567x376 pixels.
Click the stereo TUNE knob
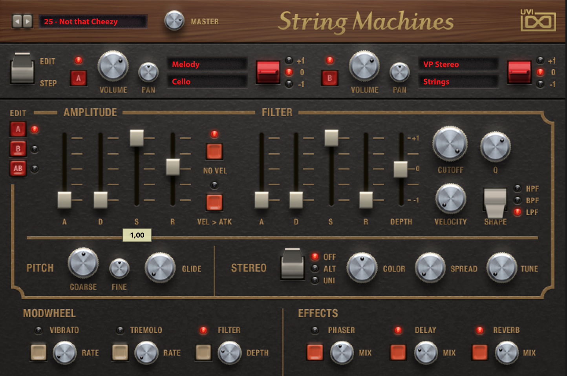[502, 268]
